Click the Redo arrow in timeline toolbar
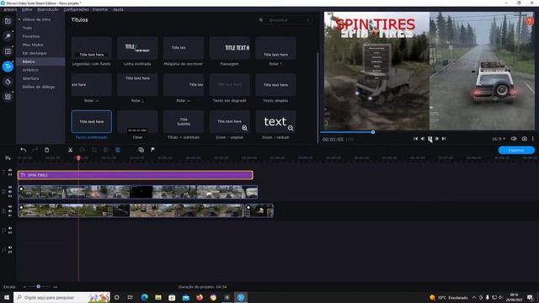Viewport: 539px width, 303px height. (x=35, y=150)
